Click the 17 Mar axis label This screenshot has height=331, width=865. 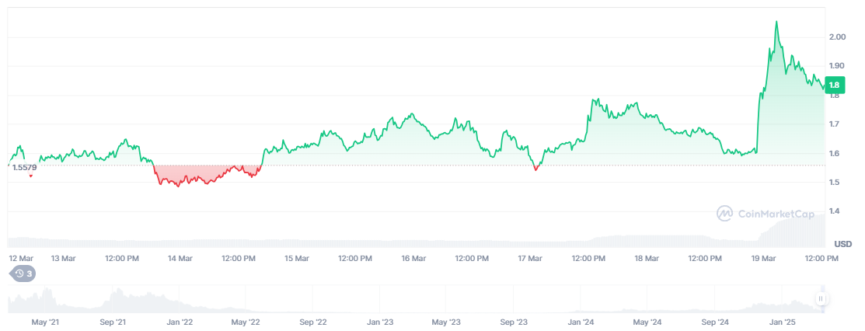[530, 258]
